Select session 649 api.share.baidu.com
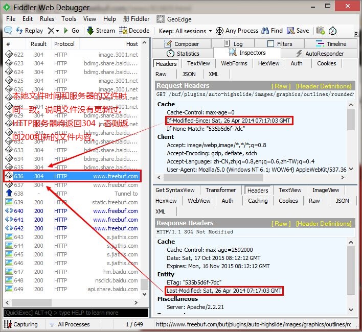This screenshot has width=362, height=332. [72, 289]
